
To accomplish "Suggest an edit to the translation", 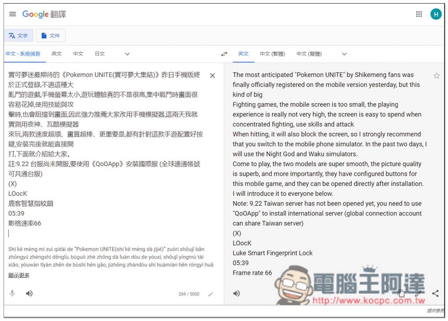I will (418, 293).
